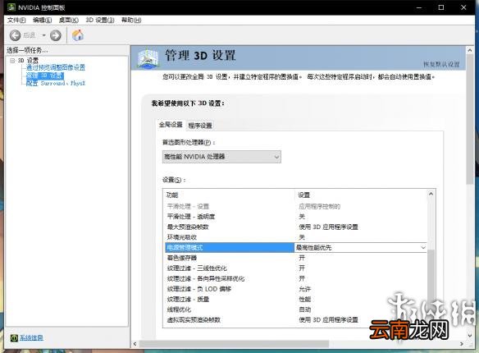The image size is (479, 353).
Task: Open the 桌面(K) menu
Action: 68,21
